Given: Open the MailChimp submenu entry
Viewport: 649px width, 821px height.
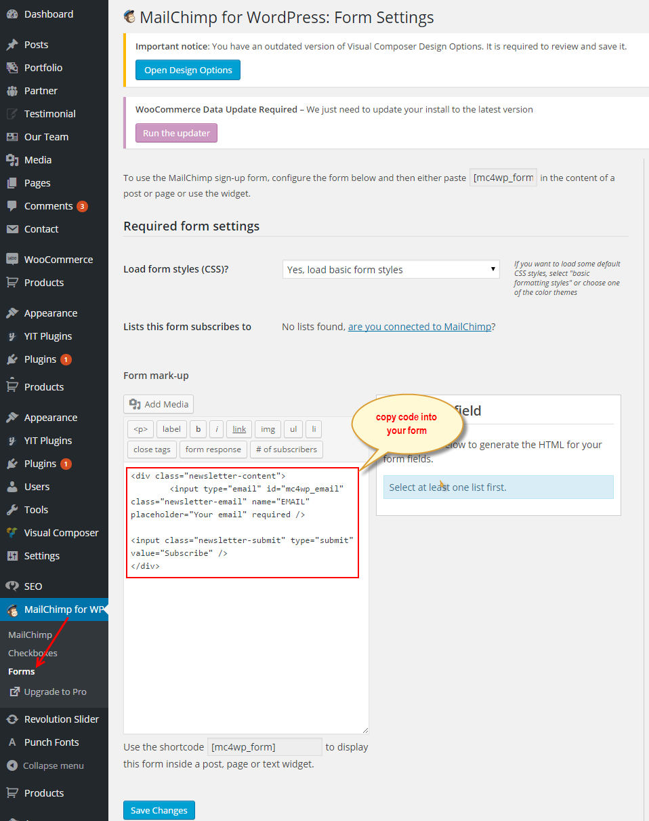Looking at the screenshot, I should 30,635.
